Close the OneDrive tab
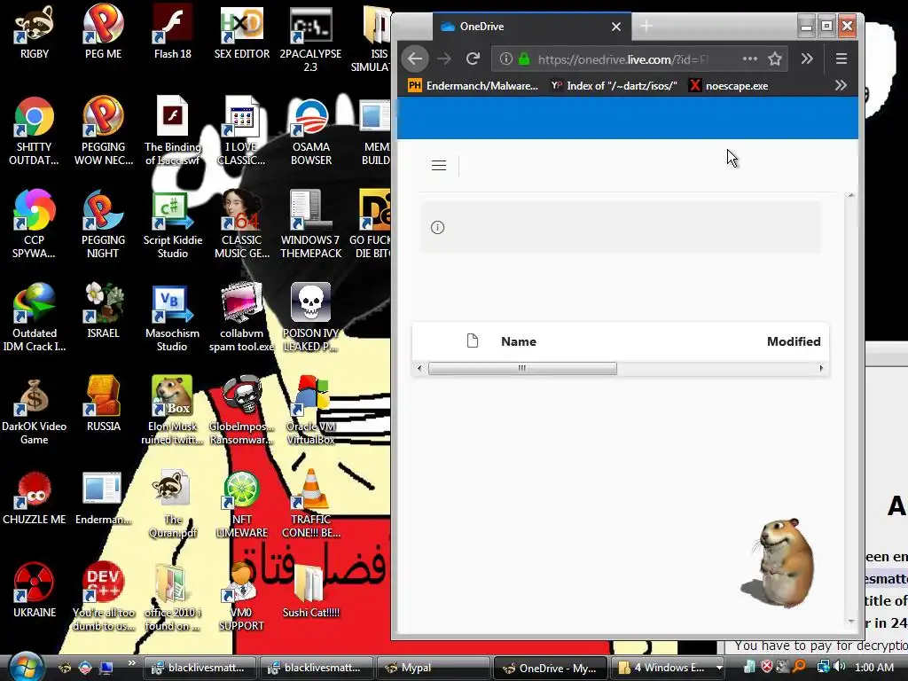This screenshot has height=681, width=908. pyautogui.click(x=616, y=27)
